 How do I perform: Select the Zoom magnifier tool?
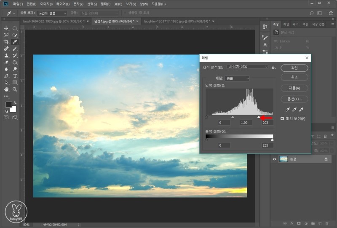tap(15, 89)
